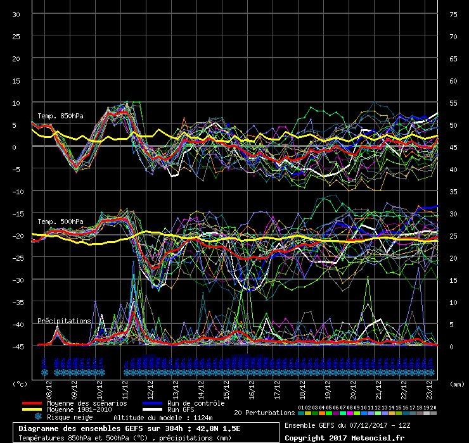Click the 22/12 date label
469x443 pixels.
(404, 390)
